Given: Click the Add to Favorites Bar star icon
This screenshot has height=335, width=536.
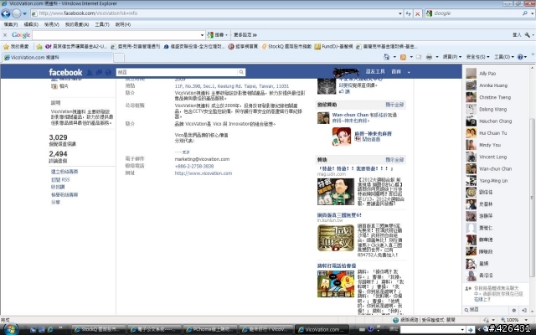Looking at the screenshot, I should tap(39, 47).
